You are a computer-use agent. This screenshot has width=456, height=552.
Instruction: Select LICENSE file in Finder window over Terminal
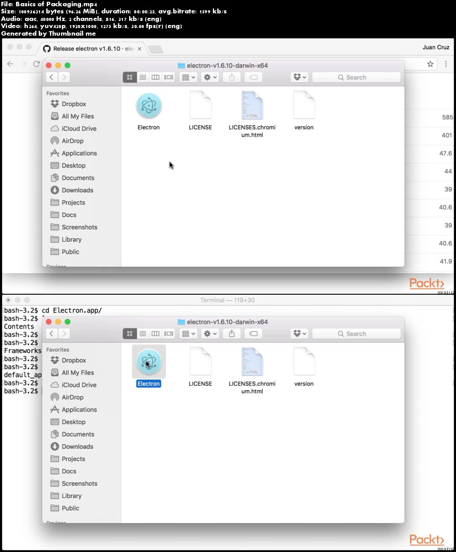[x=200, y=362]
